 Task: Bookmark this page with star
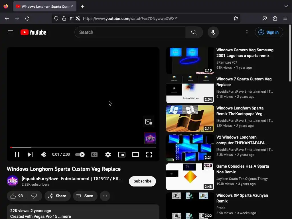tap(236, 18)
